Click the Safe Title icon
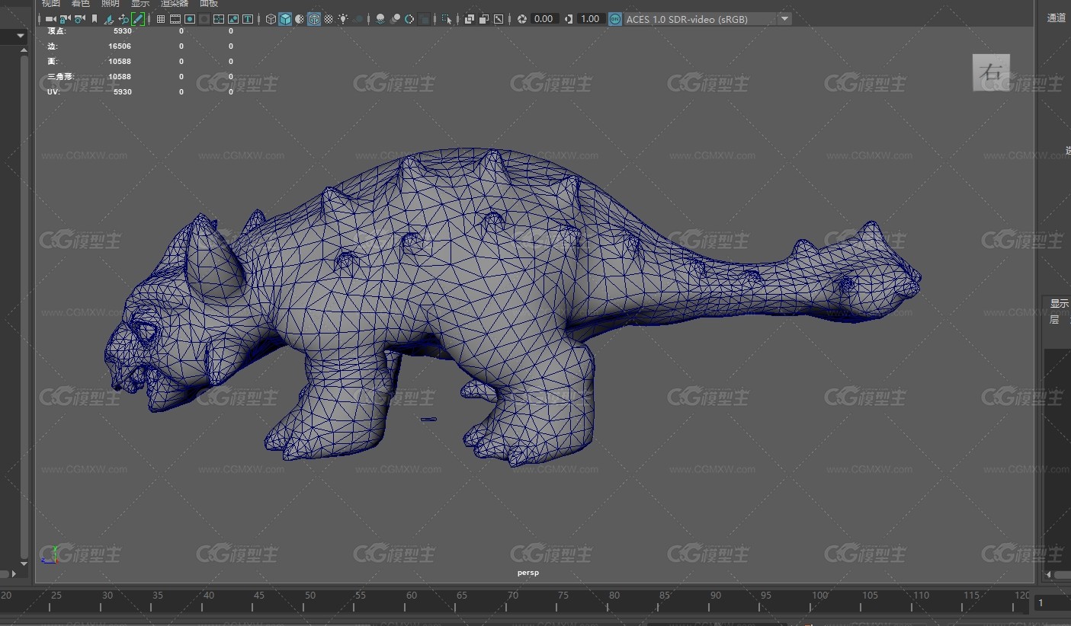Image resolution: width=1071 pixels, height=626 pixels. [x=248, y=19]
